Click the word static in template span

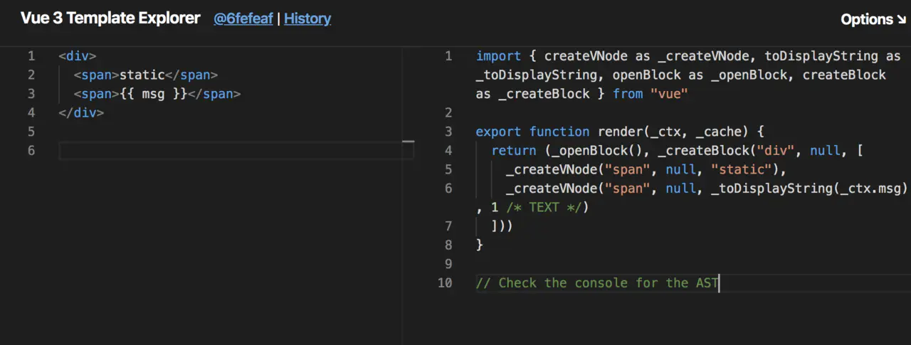pyautogui.click(x=142, y=75)
